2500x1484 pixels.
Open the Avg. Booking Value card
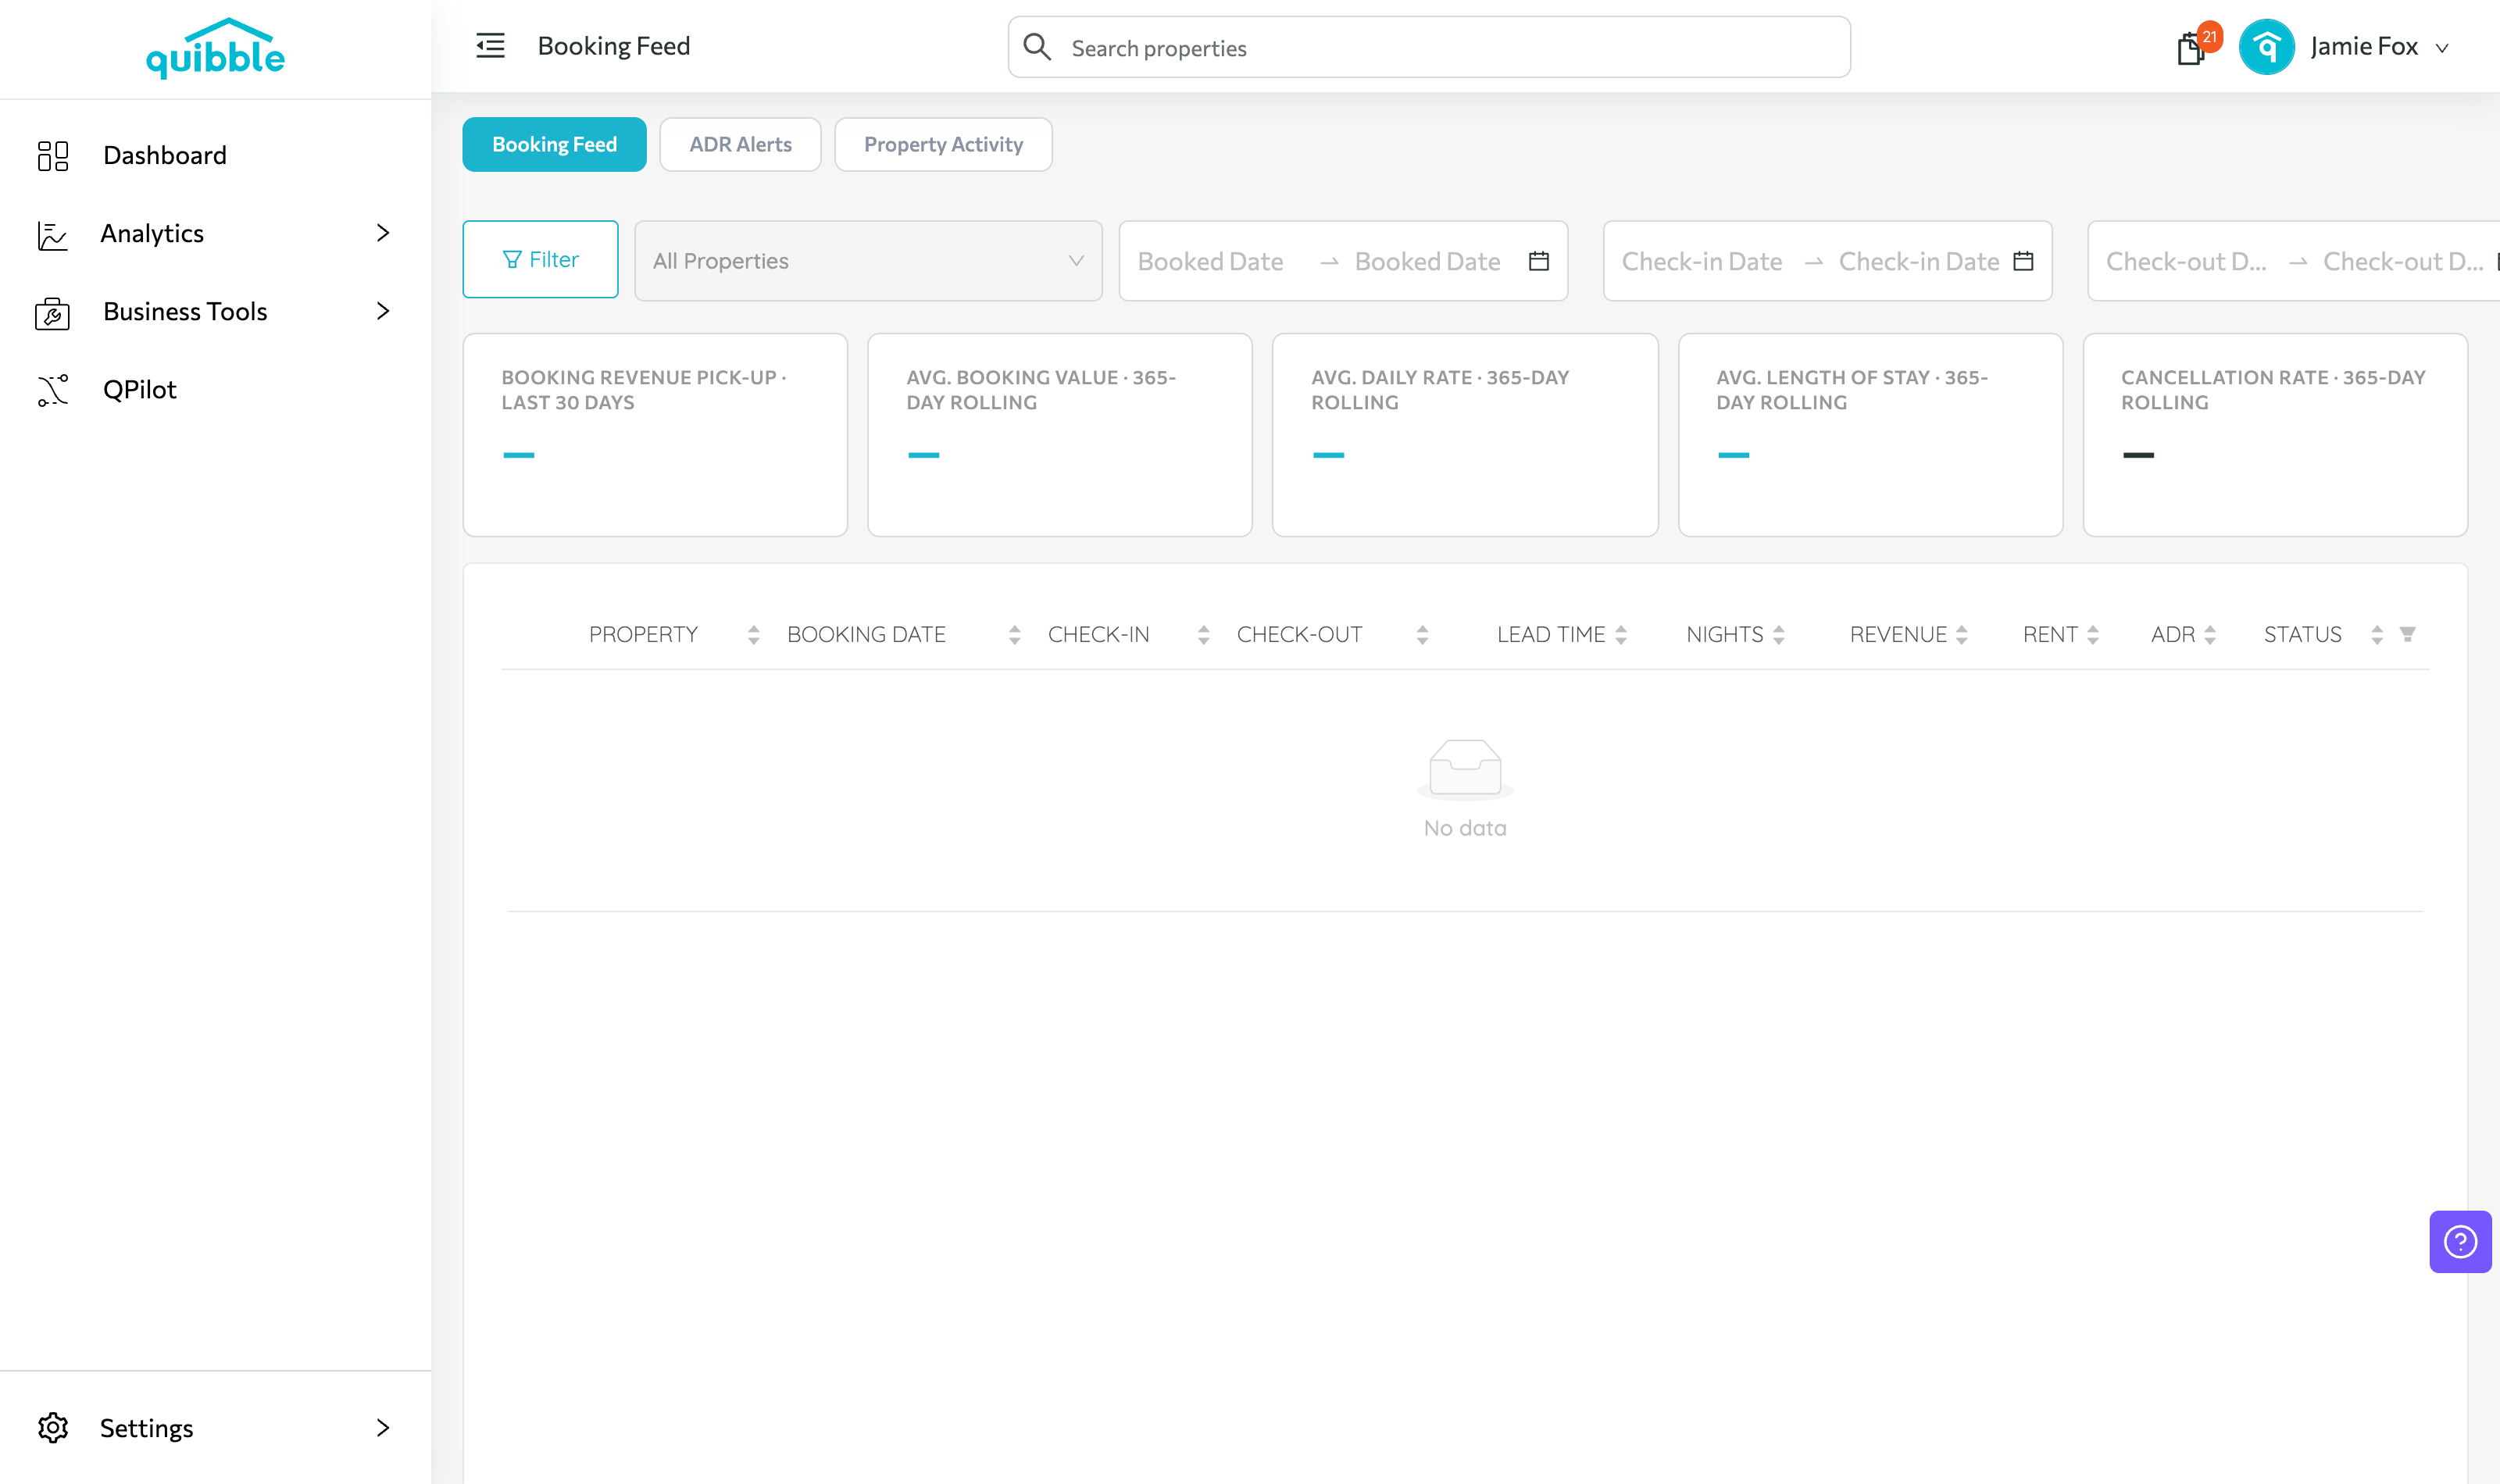tap(1060, 435)
